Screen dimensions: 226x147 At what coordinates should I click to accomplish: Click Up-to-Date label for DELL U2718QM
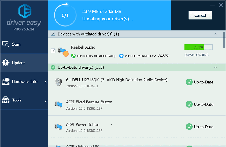pos(203,82)
